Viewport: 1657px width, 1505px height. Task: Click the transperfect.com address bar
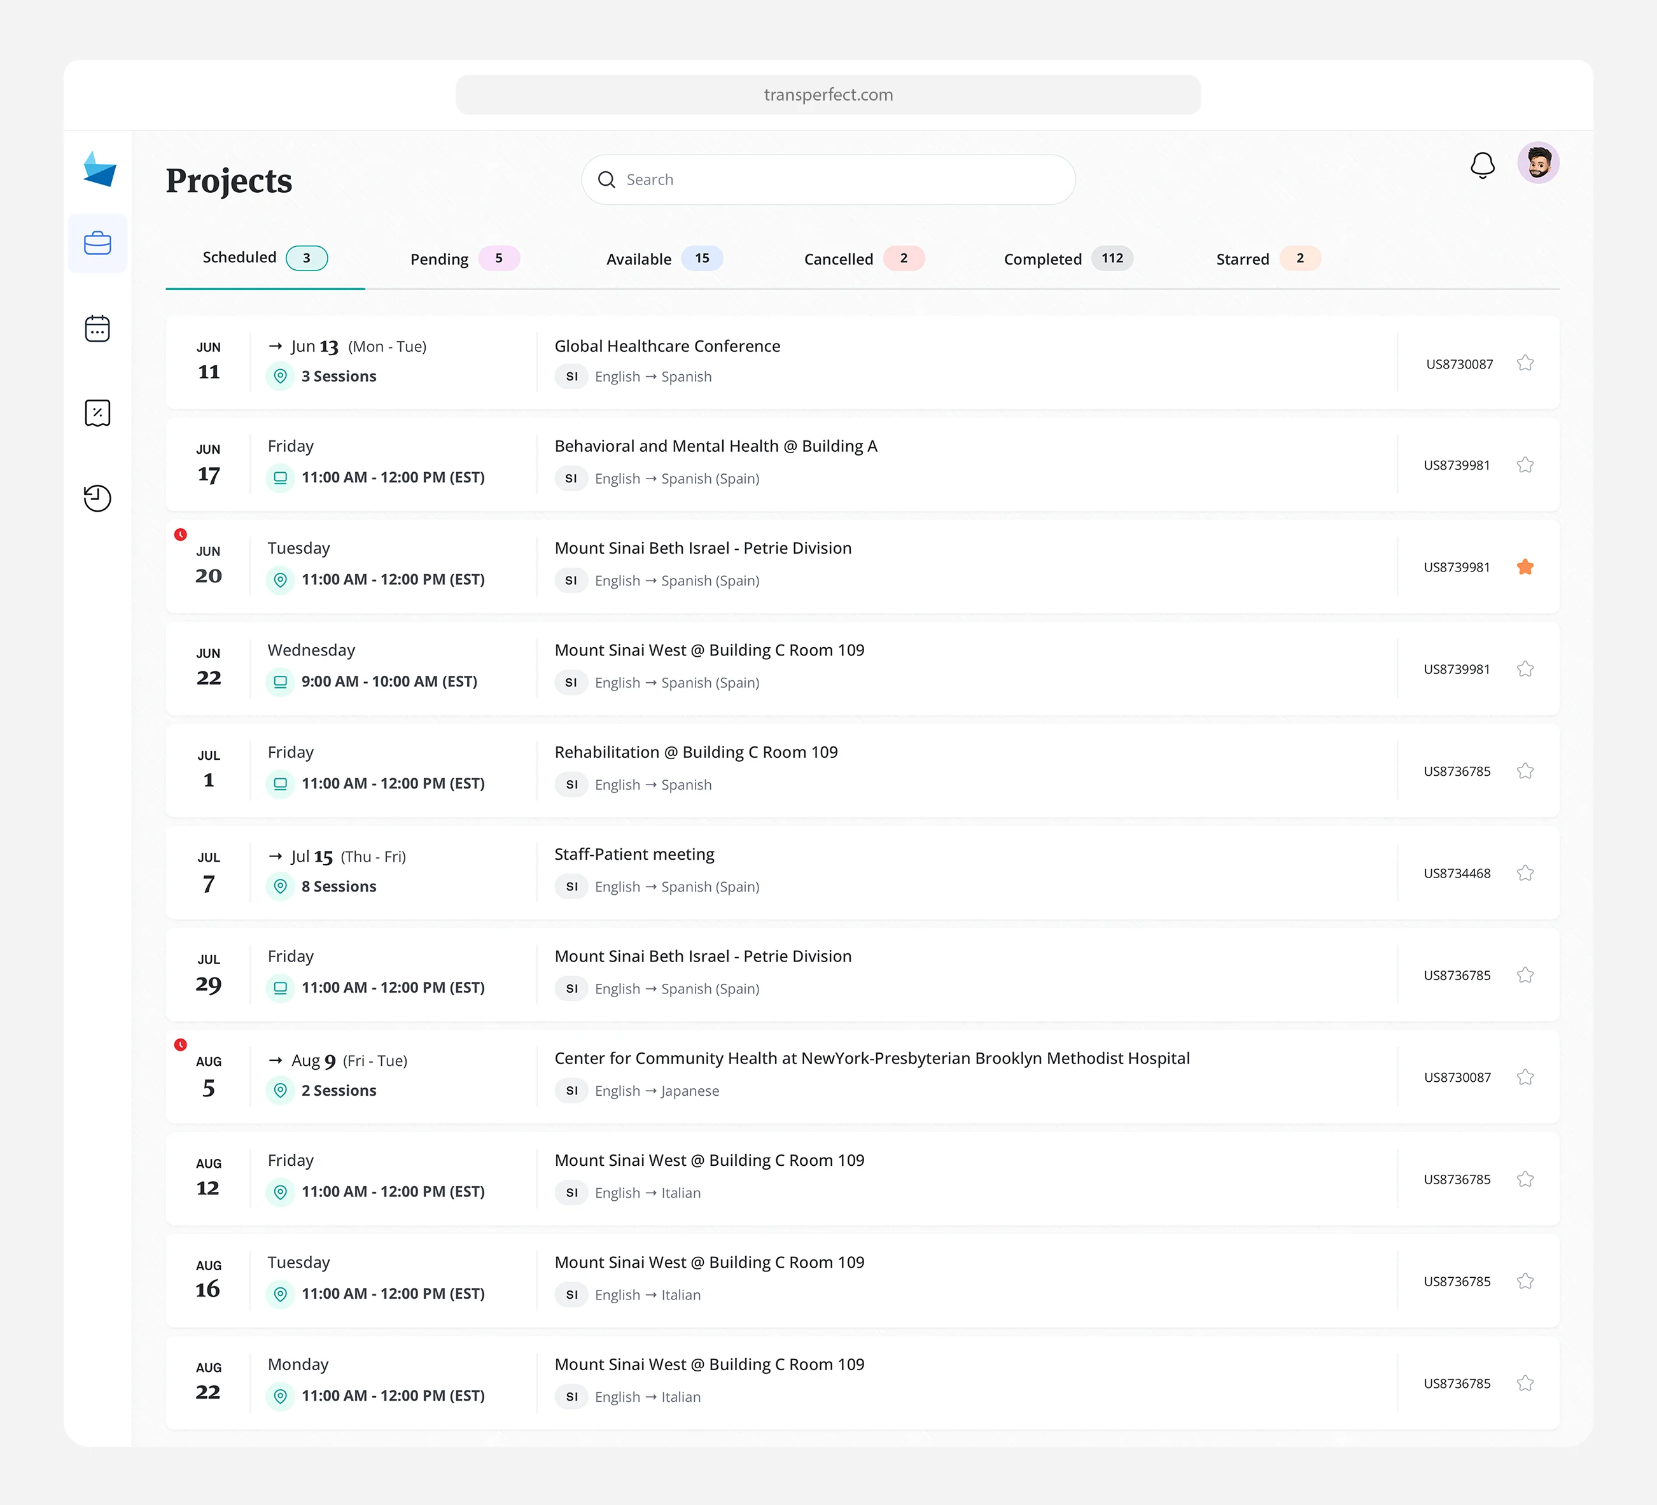(x=828, y=95)
